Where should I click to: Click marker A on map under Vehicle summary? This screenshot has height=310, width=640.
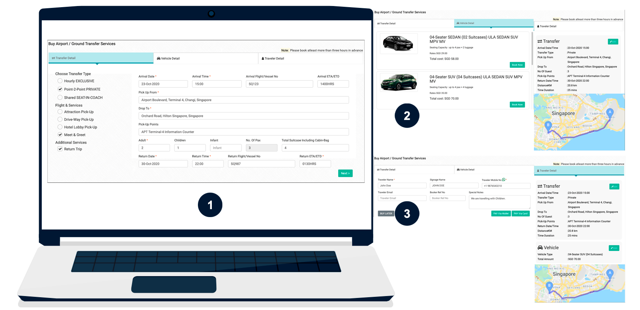tap(610, 273)
